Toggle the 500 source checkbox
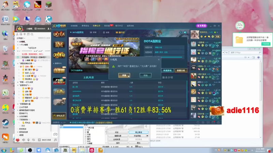The width and height of the screenshot is (273, 153). [86, 130]
